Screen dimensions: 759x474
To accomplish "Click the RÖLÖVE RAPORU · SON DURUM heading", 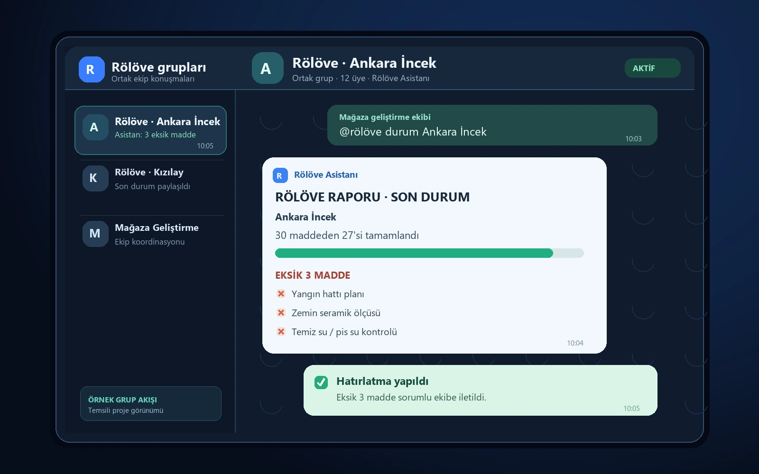I will point(372,197).
